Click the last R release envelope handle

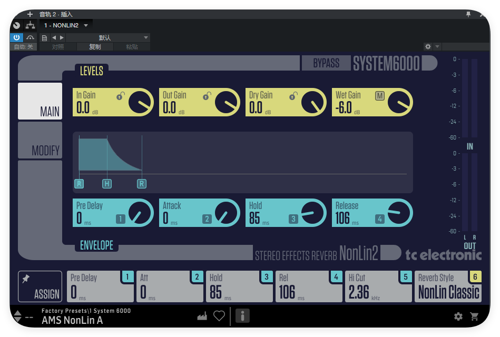click(142, 184)
